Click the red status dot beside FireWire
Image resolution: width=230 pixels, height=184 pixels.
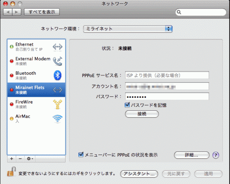coord(12,104)
